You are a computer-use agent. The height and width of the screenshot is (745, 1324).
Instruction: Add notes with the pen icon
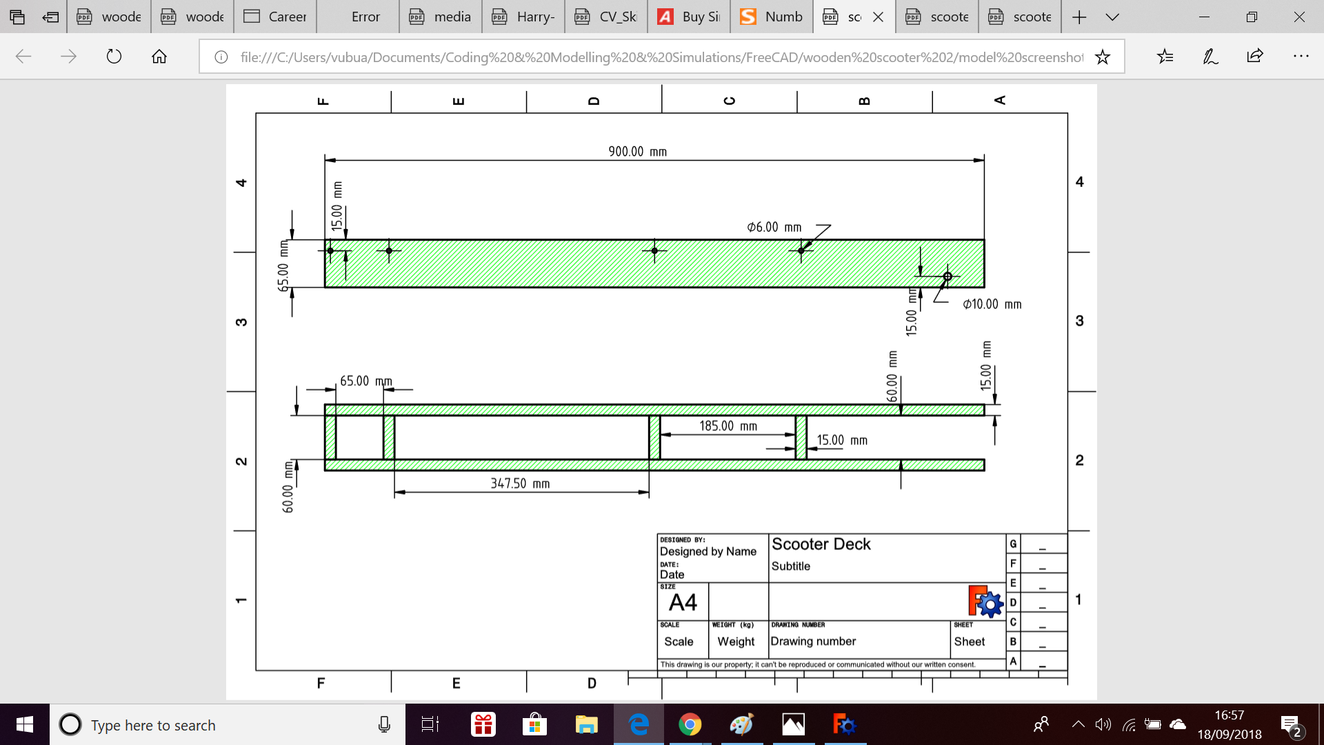[x=1210, y=57]
